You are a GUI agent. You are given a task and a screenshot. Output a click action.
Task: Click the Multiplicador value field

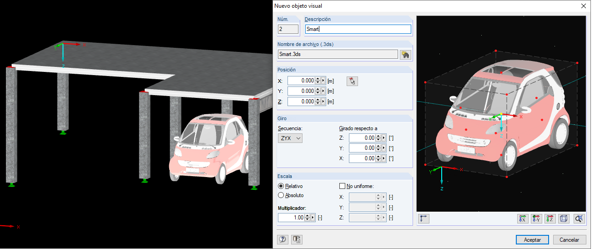(291, 218)
